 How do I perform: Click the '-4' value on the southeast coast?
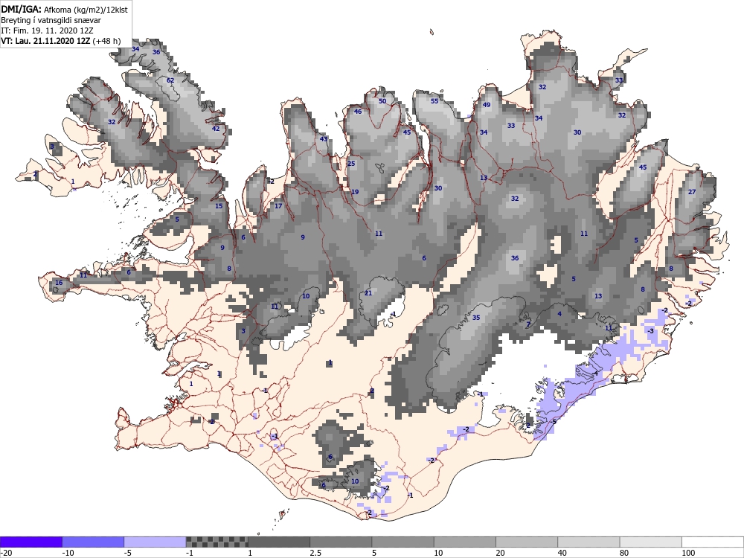pos(595,373)
